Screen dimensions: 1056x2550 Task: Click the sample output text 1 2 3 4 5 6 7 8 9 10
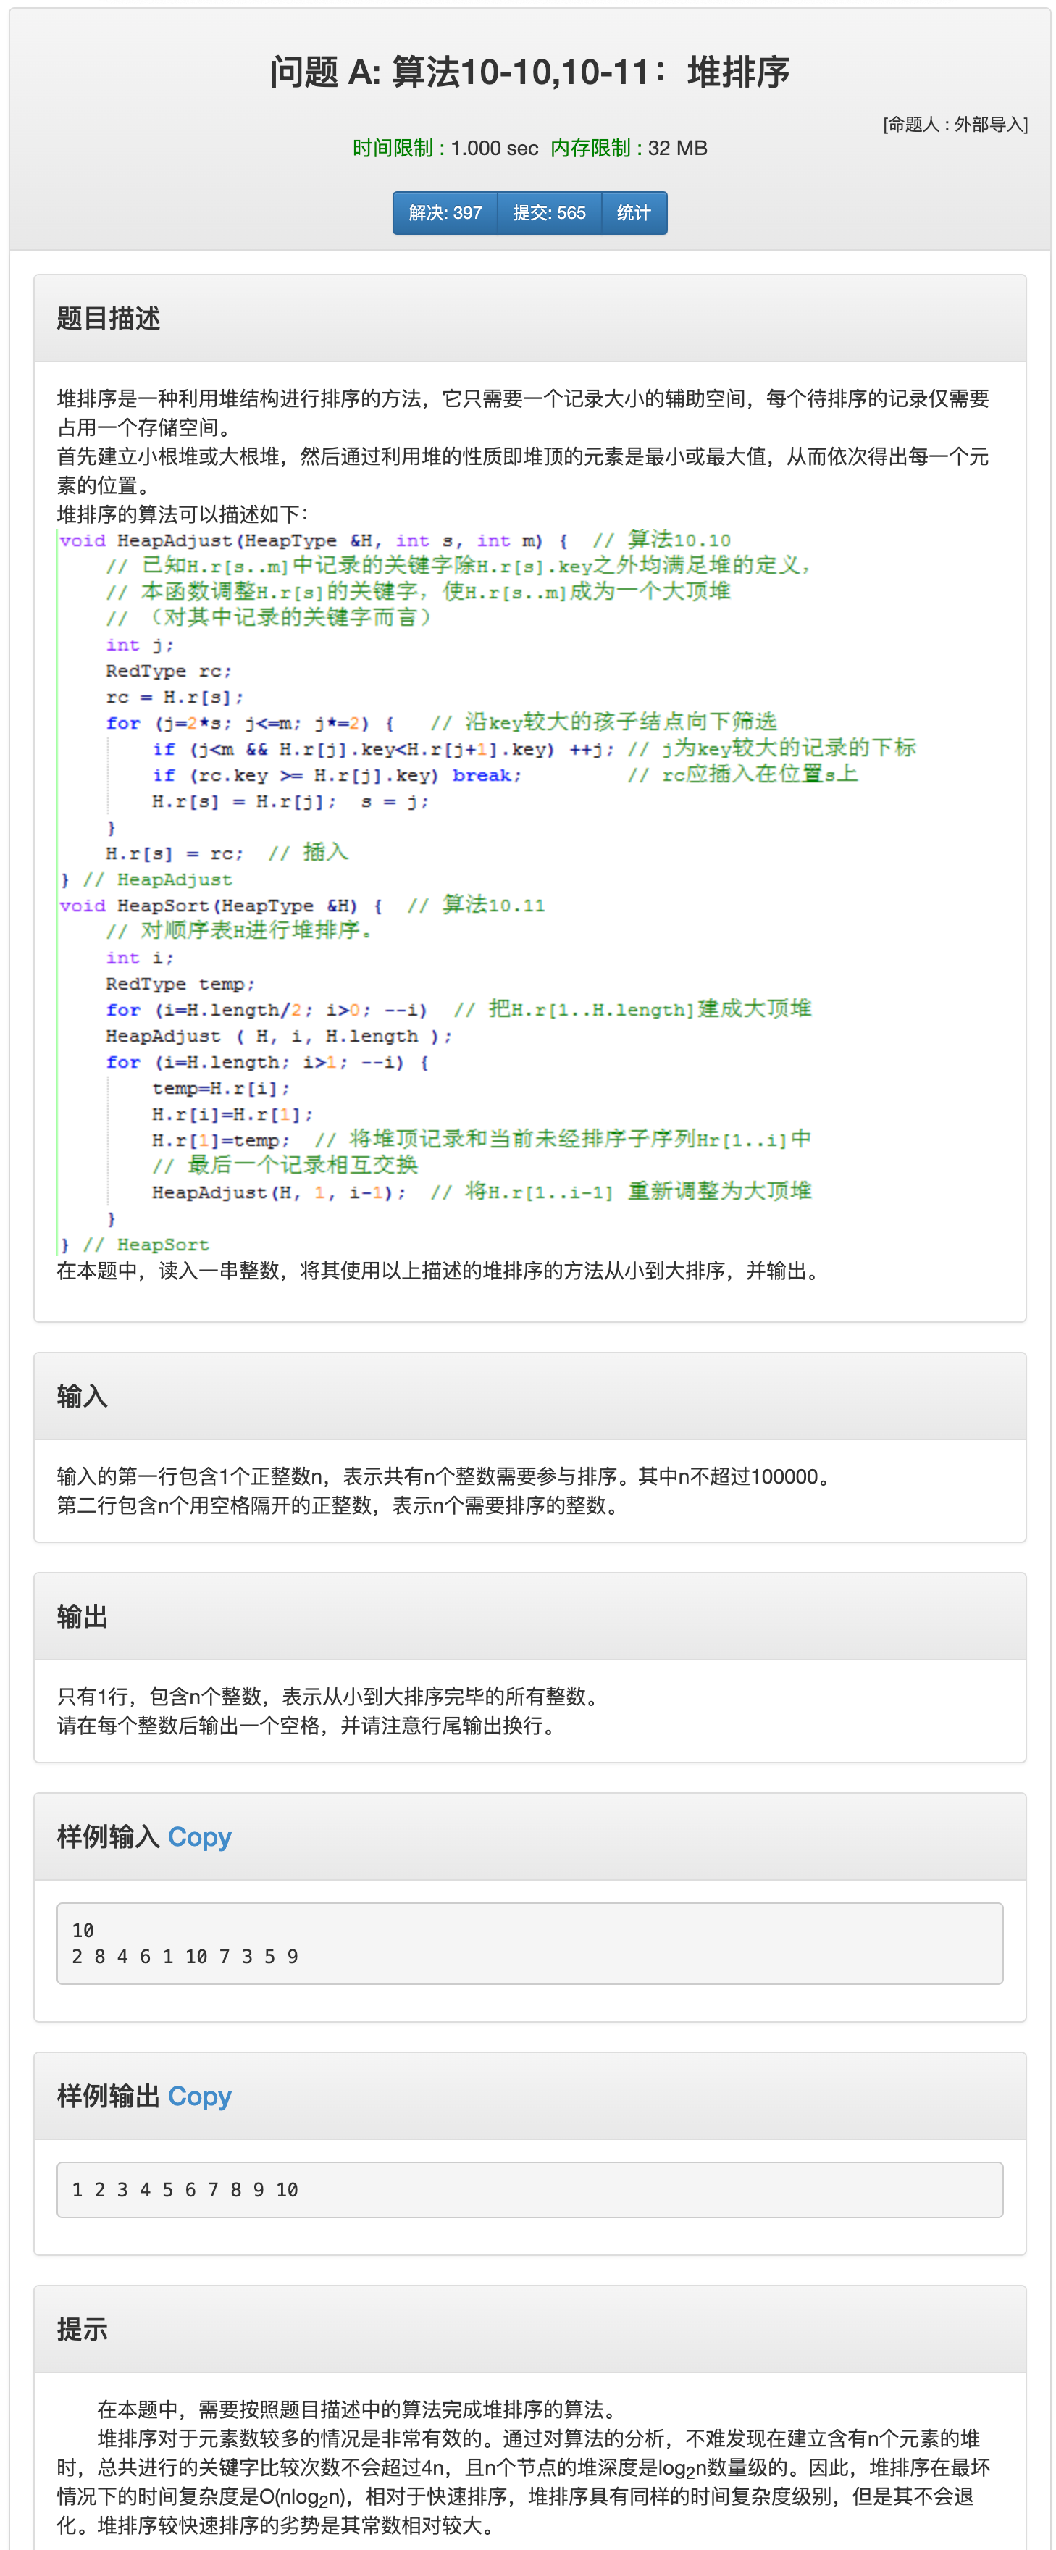[185, 2190]
